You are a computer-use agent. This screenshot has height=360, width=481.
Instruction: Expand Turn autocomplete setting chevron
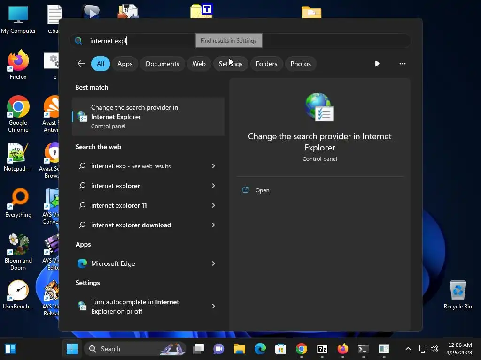213,306
